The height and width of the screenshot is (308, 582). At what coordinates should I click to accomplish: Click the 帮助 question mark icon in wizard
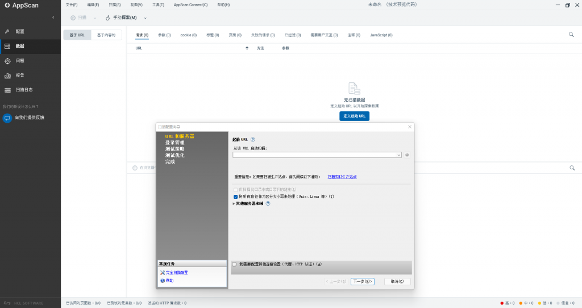click(162, 281)
